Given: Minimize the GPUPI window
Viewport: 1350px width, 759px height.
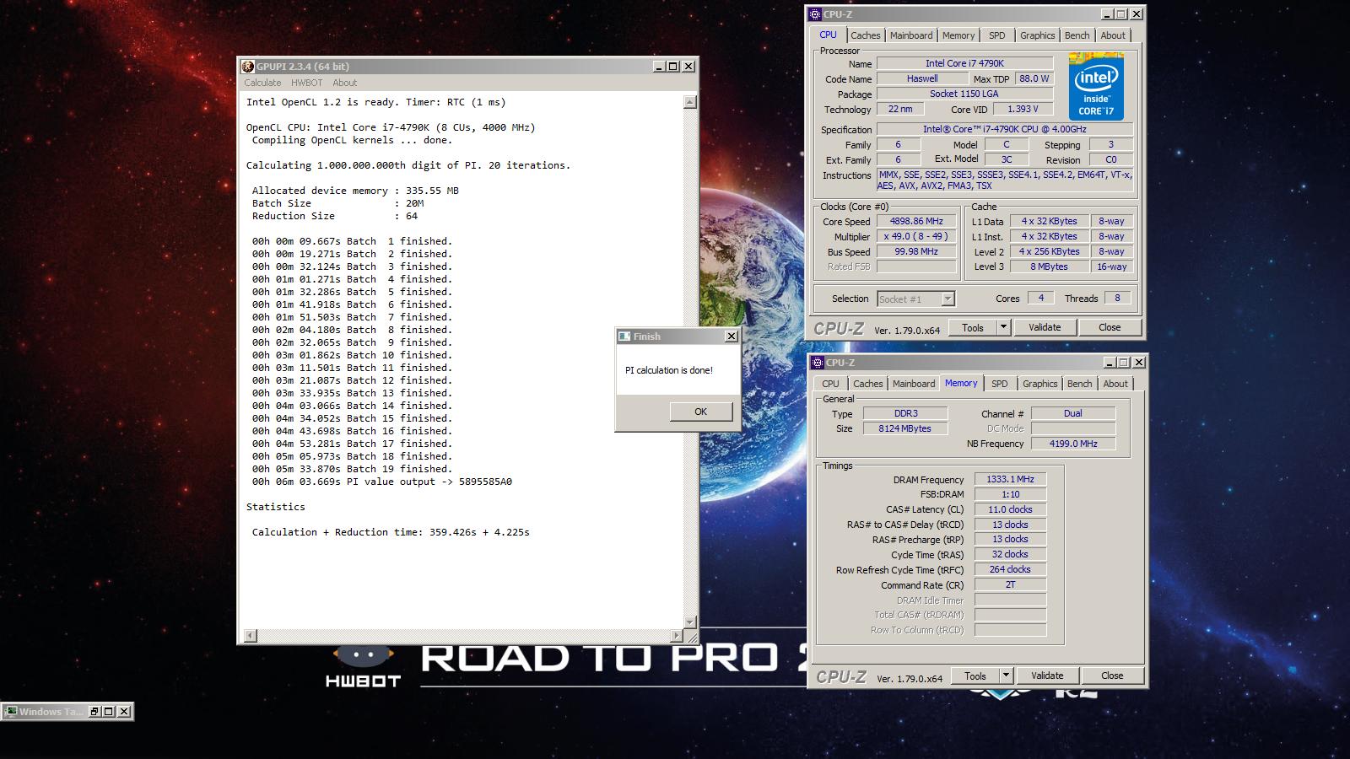Looking at the screenshot, I should click(x=659, y=67).
